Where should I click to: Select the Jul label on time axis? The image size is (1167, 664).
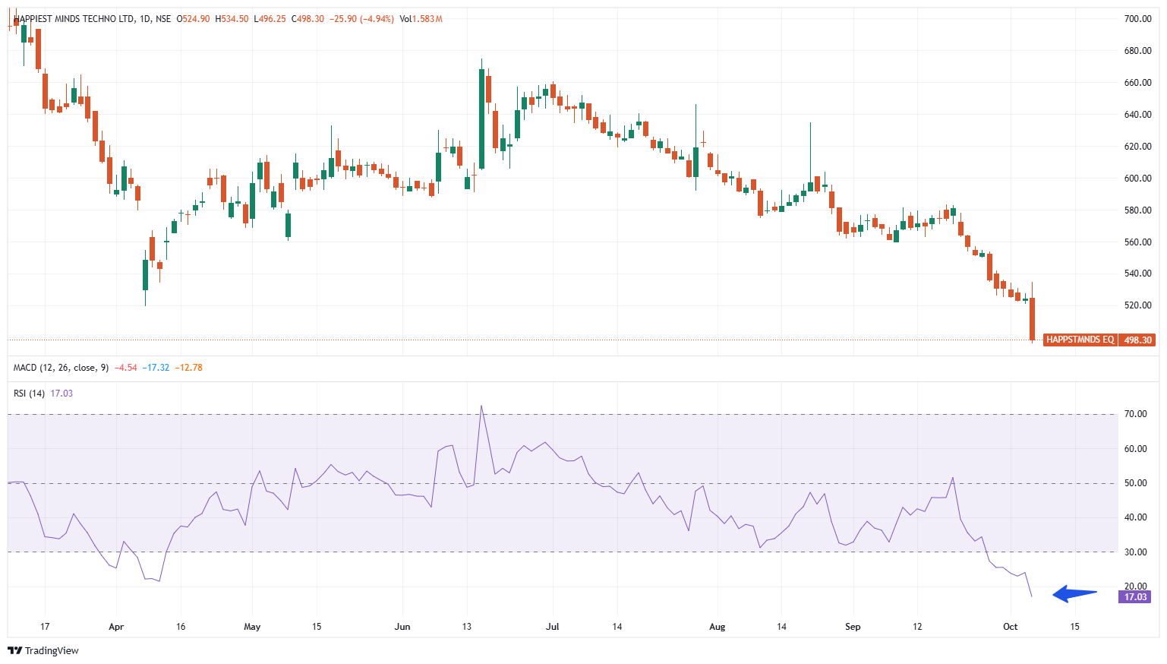tap(553, 627)
